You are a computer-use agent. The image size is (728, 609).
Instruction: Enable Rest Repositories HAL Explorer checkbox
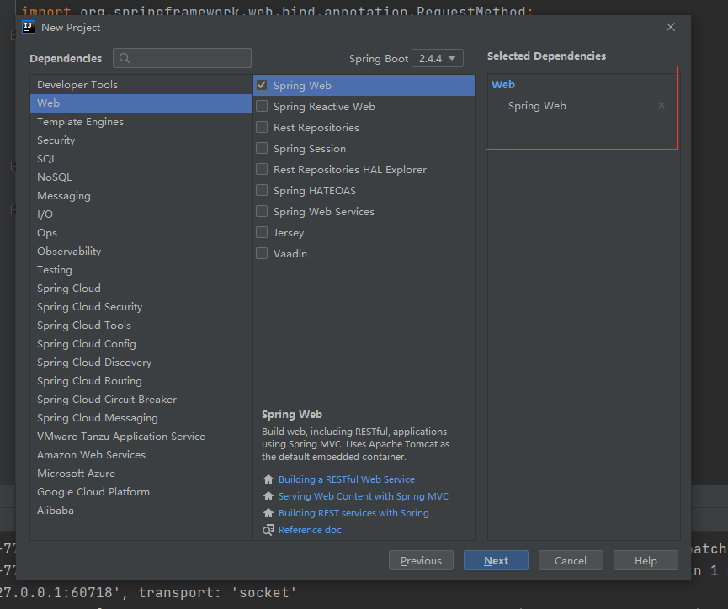pos(262,169)
